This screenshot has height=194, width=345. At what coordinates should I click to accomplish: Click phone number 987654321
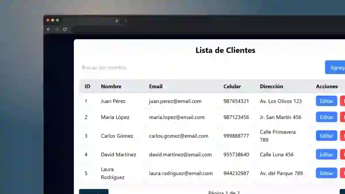pos(236,101)
